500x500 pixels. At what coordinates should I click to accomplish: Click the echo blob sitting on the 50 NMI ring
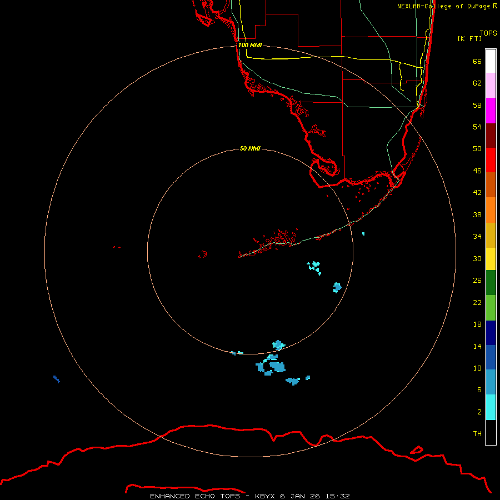pos(278,345)
